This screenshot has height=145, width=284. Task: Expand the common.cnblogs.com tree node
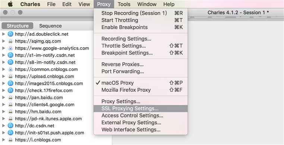(3, 69)
